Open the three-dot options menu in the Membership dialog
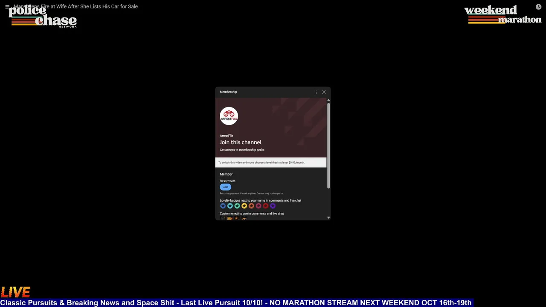 click(316, 92)
